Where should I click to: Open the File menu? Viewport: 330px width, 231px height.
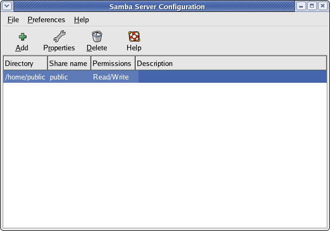click(x=13, y=20)
